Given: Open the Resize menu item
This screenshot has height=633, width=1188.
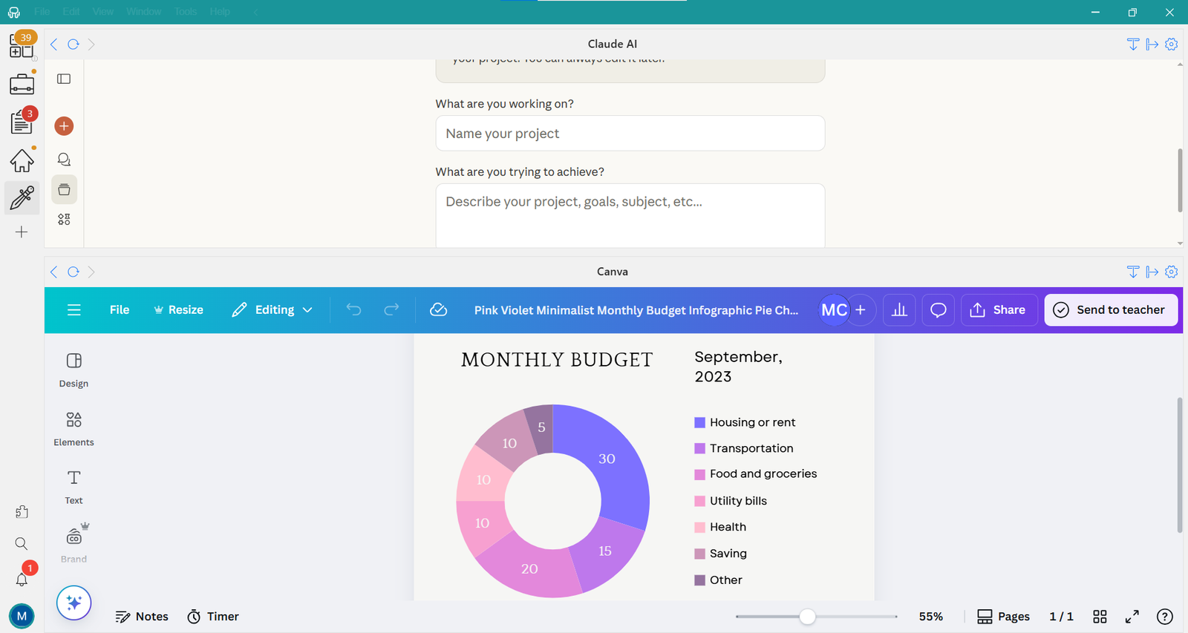Looking at the screenshot, I should point(178,310).
